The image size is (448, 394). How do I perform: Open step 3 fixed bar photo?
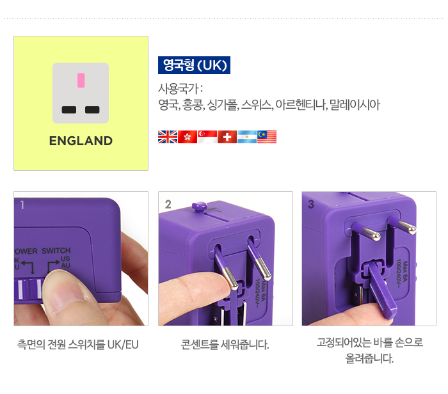tap(369, 258)
